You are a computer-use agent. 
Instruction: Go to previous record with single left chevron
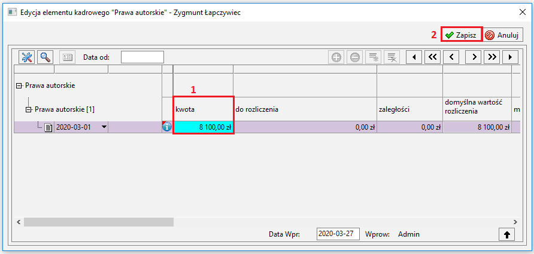pos(451,57)
